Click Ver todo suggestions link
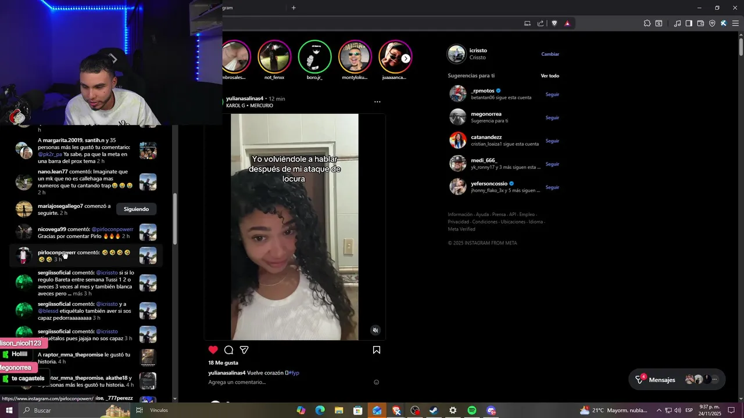The image size is (744, 418). 550,75
